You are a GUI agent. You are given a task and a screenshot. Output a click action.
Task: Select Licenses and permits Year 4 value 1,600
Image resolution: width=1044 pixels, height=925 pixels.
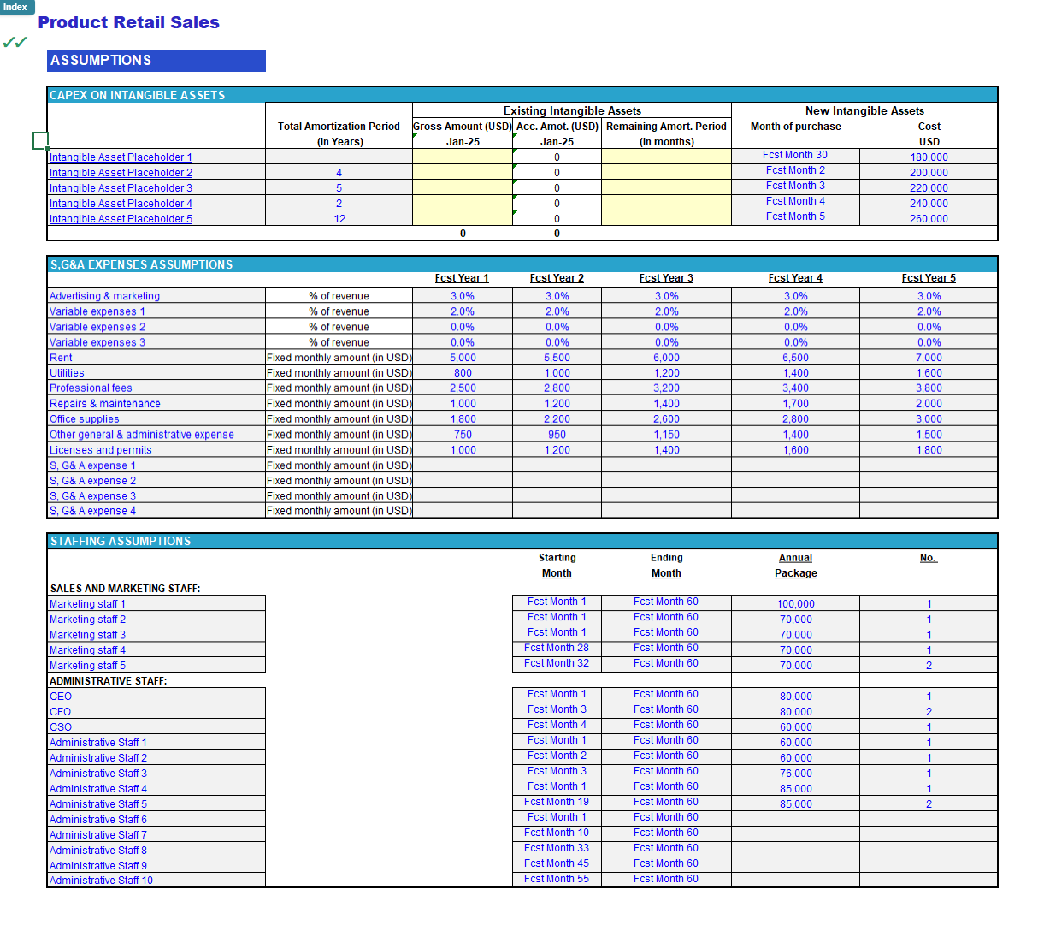pyautogui.click(x=795, y=450)
